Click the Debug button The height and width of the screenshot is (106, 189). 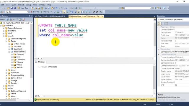45,12
